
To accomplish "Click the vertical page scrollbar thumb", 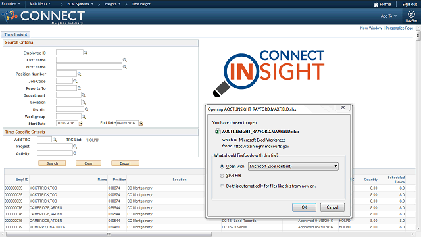I will [418, 36].
